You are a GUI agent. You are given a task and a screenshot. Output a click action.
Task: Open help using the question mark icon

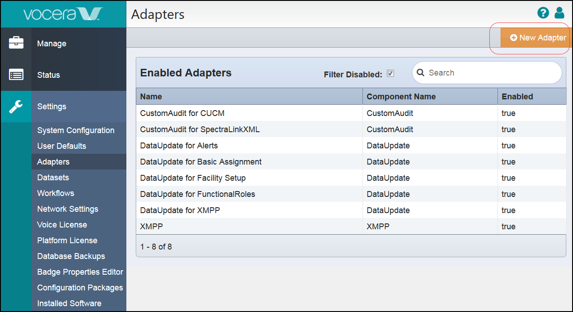(543, 13)
